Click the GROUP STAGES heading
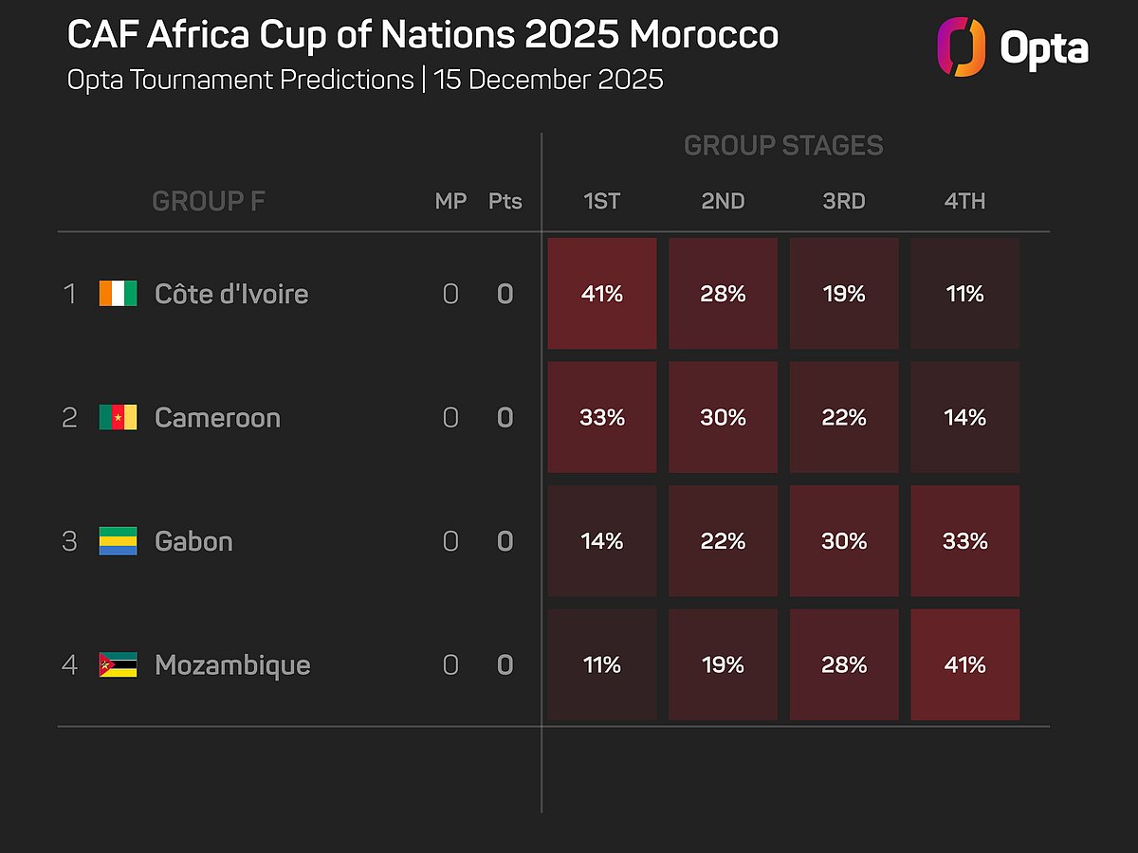This screenshot has height=853, width=1138. [x=783, y=146]
